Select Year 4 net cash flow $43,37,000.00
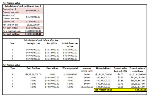Viewport: 149px width, 96px height. click(x=103, y=87)
